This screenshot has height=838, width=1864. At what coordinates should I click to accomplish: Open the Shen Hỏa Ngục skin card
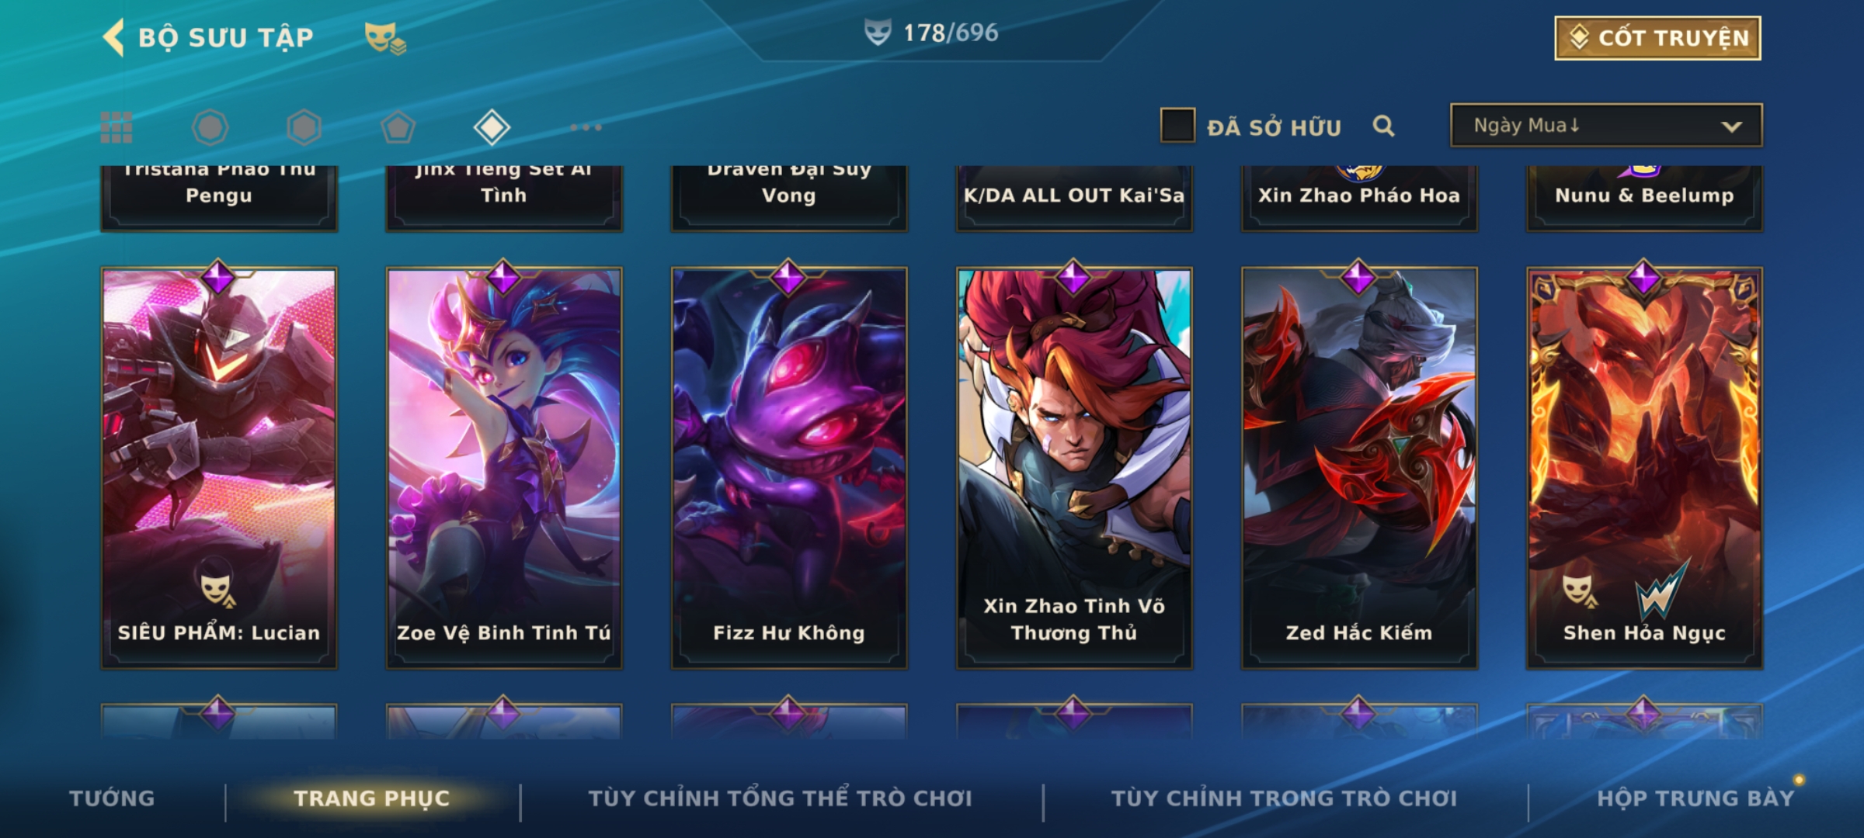pos(1644,468)
